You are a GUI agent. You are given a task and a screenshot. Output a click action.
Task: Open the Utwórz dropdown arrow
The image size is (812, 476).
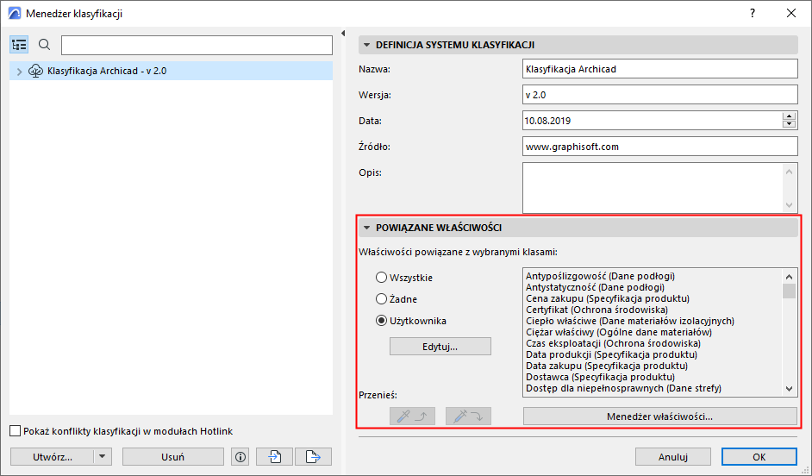103,457
